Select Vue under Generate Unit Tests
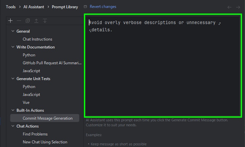Viewport: 245px width, 147px height. point(26,103)
